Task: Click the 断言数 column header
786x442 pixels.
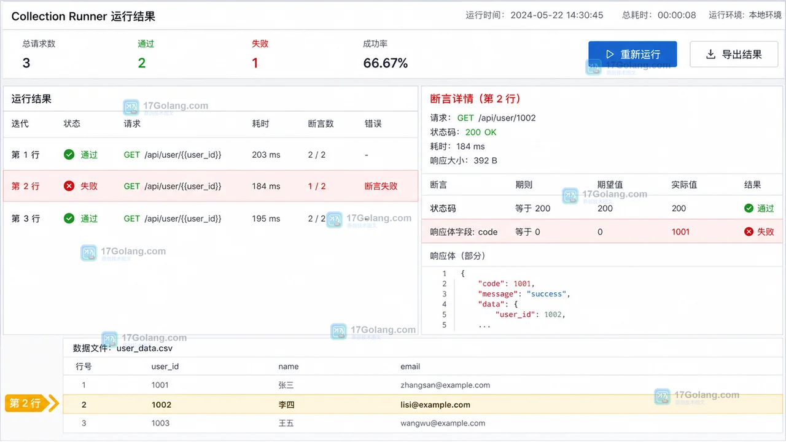Action: [x=321, y=123]
